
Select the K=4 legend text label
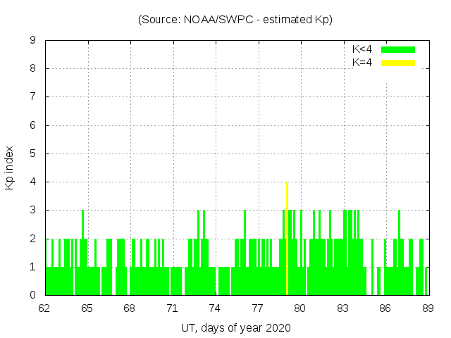[x=362, y=63]
